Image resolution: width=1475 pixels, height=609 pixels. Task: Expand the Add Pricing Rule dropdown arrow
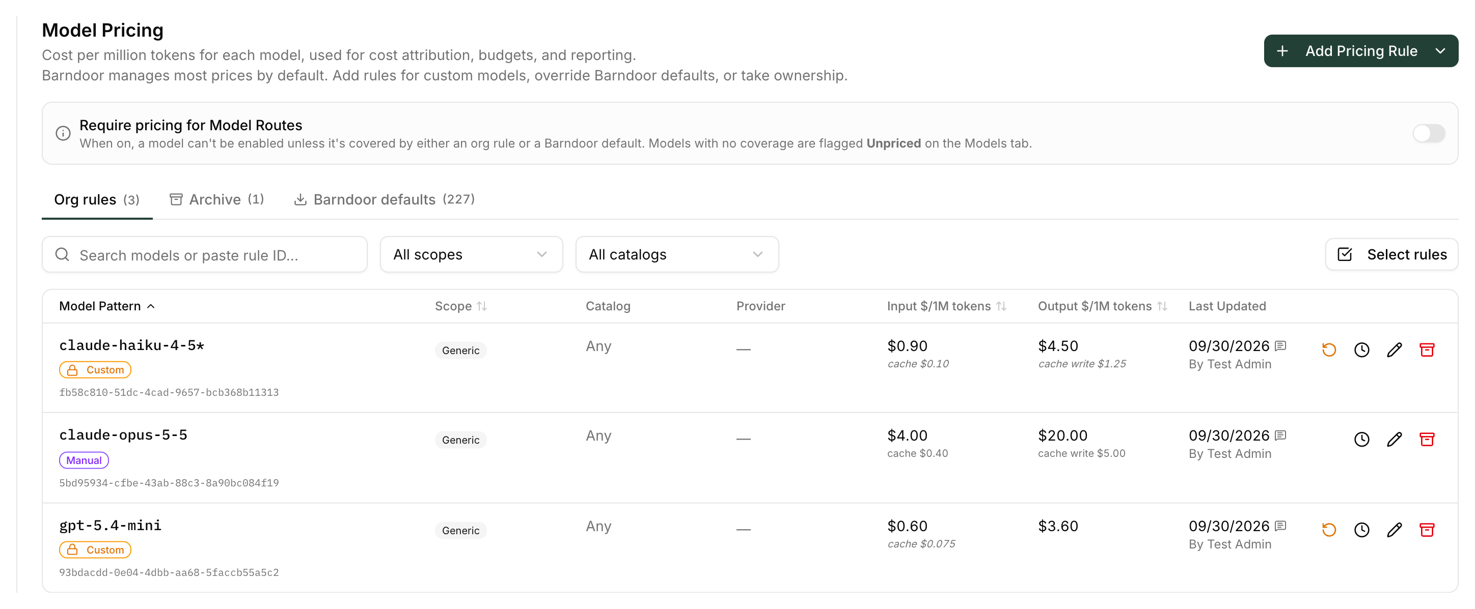[x=1439, y=51]
